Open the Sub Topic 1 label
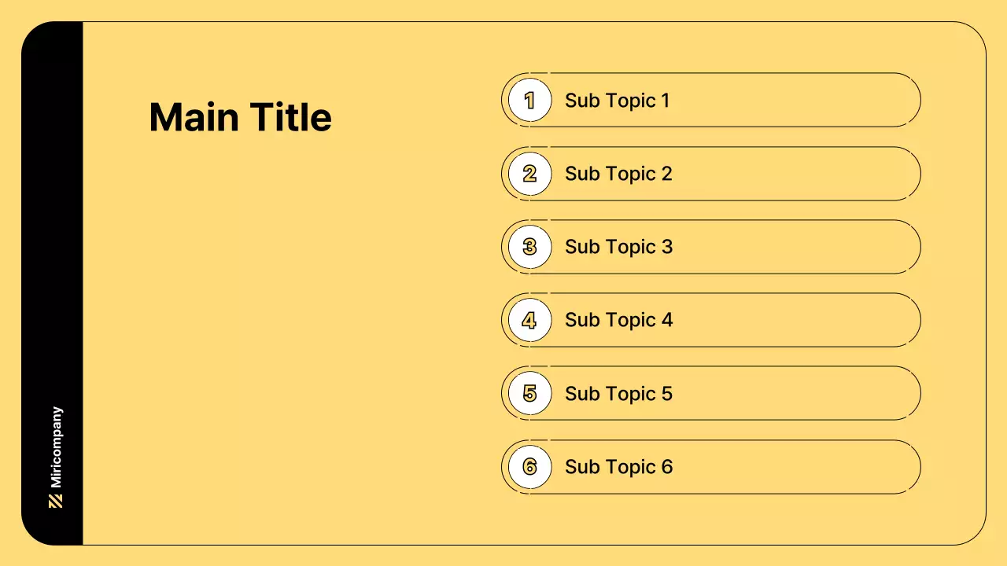Screen dimensions: 1007x566 pos(617,101)
